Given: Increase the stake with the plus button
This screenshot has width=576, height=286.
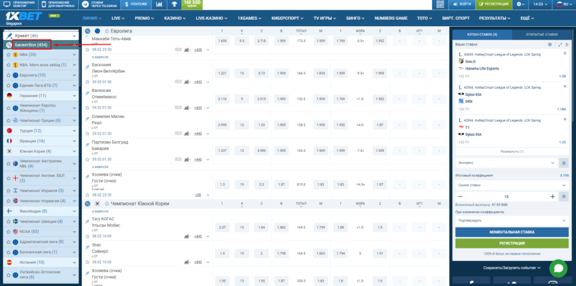Looking at the screenshot, I should click(552, 196).
